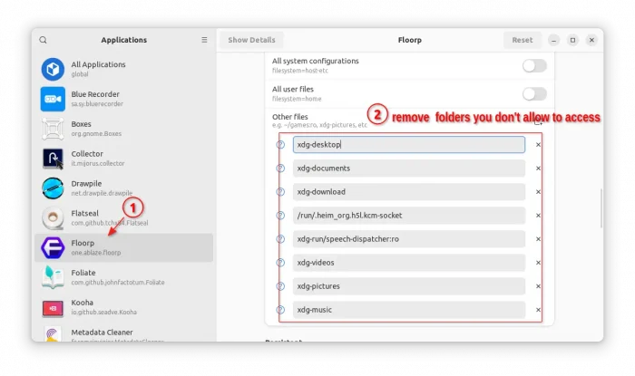635x376 pixels.
Task: Enable the All user files switch
Action: coord(534,93)
